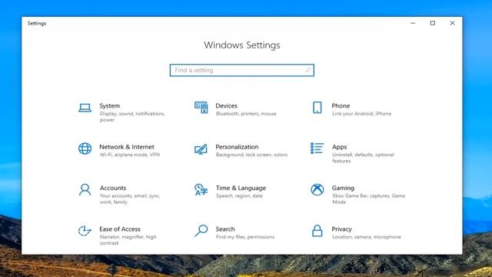Click 'Bluetooth, printers, mouse' description
Viewport: 492px width, 277px height.
click(246, 114)
